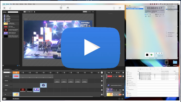This screenshot has height=102, width=181.
Task: Click the menu icon at preview top-right
Action: coord(93,12)
